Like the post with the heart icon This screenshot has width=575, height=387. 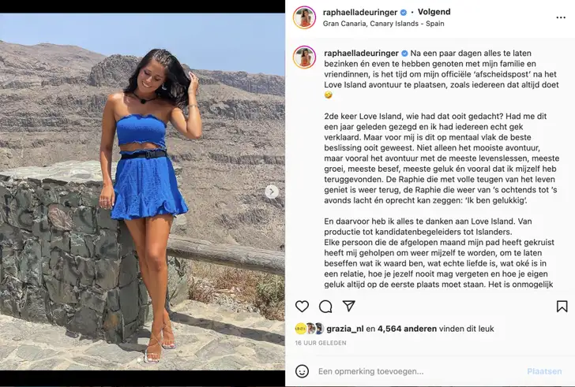coord(302,306)
